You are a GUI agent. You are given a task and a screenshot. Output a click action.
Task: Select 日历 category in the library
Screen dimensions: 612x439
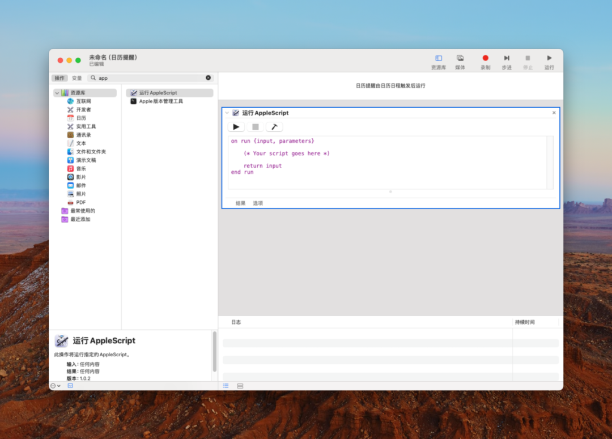[x=76, y=118]
